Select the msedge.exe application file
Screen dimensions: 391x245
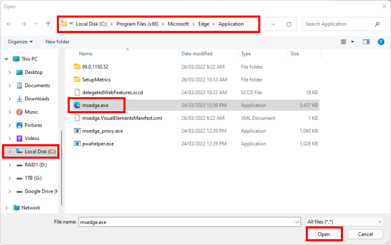tap(96, 105)
